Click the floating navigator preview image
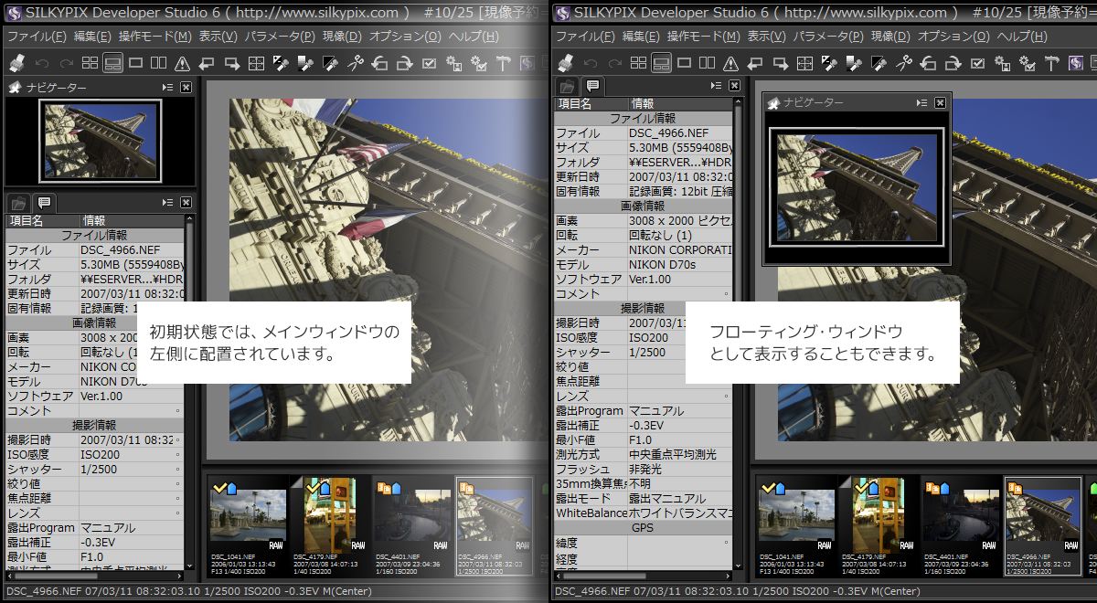The width and height of the screenshot is (1097, 603). pyautogui.click(x=856, y=186)
